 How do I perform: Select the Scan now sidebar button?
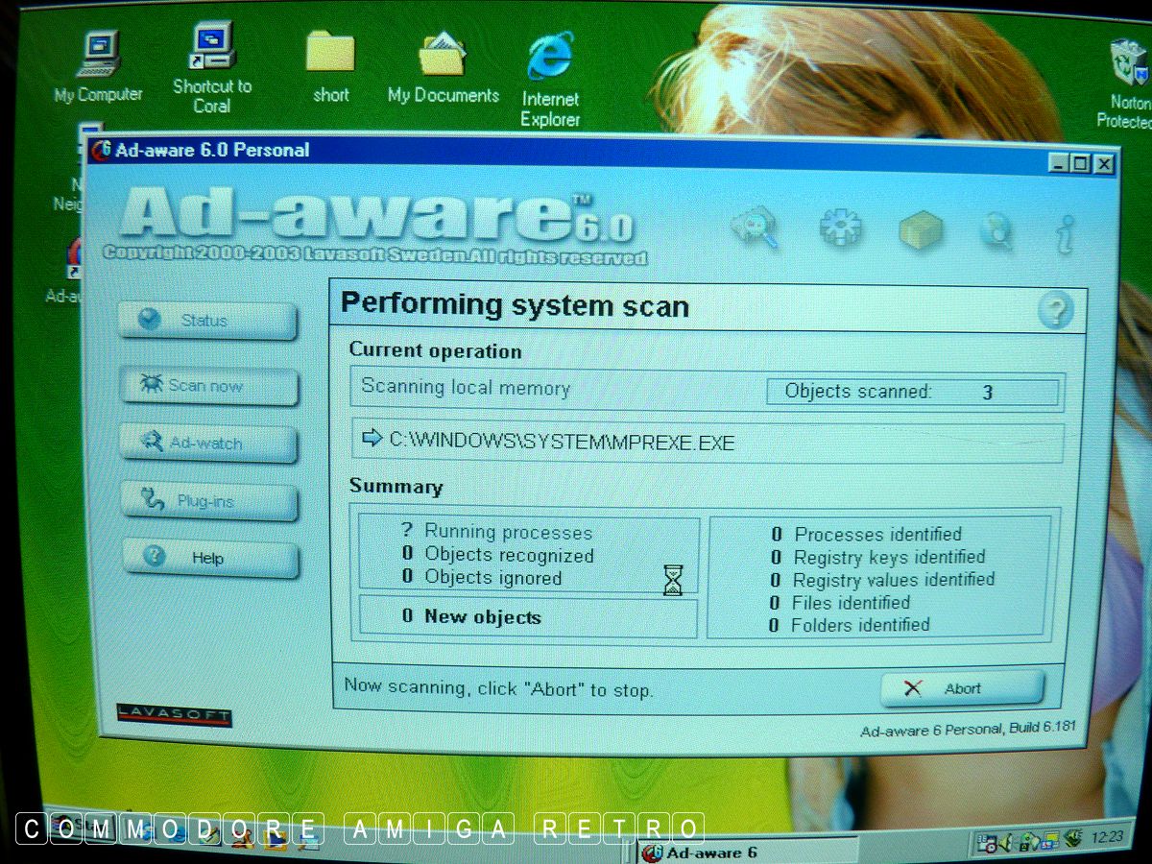click(x=208, y=386)
